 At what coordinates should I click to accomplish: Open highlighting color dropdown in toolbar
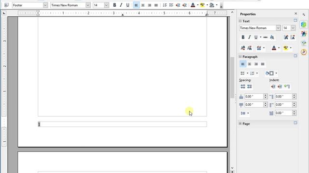207,5
